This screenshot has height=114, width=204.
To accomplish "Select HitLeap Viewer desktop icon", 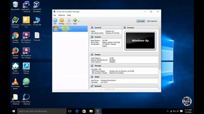I will click(x=26, y=68).
